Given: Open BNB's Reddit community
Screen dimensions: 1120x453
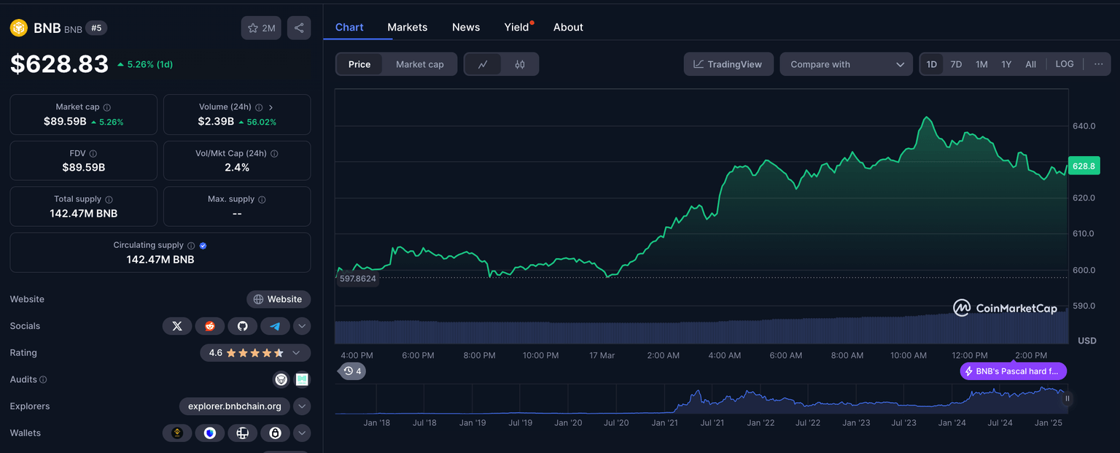Looking at the screenshot, I should pos(210,325).
